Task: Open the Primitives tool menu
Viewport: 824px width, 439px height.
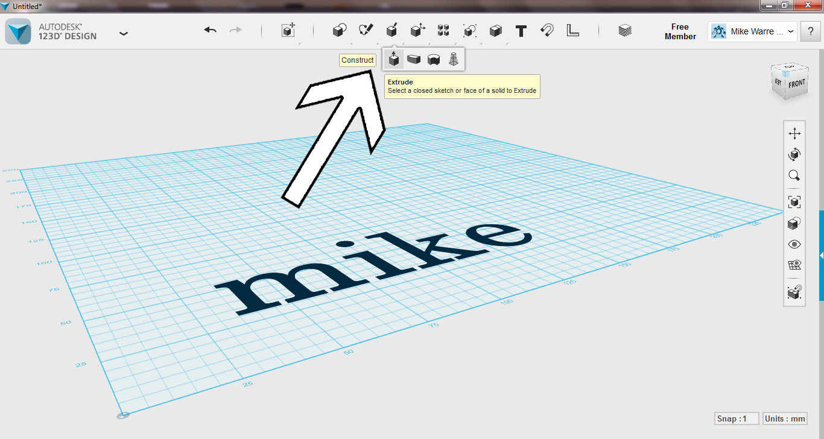Action: [x=340, y=30]
